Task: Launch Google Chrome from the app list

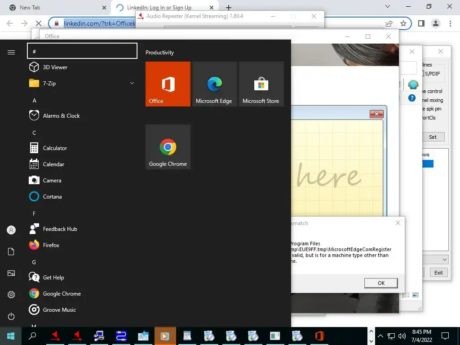Action: [82, 293]
